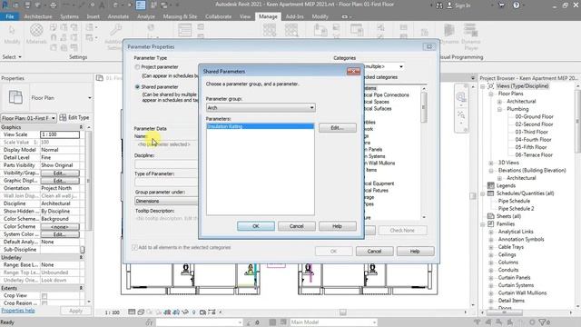Switch to the Collaborate ribbon tab
The width and height of the screenshot is (581, 327).
(x=218, y=16)
